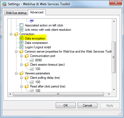Click the Abc text value icon
This screenshot has width=124, height=118.
tap(32, 21)
